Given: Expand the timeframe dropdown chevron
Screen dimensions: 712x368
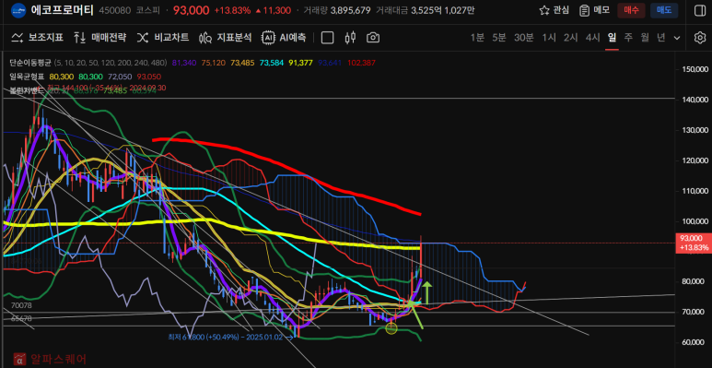Looking at the screenshot, I should point(677,38).
